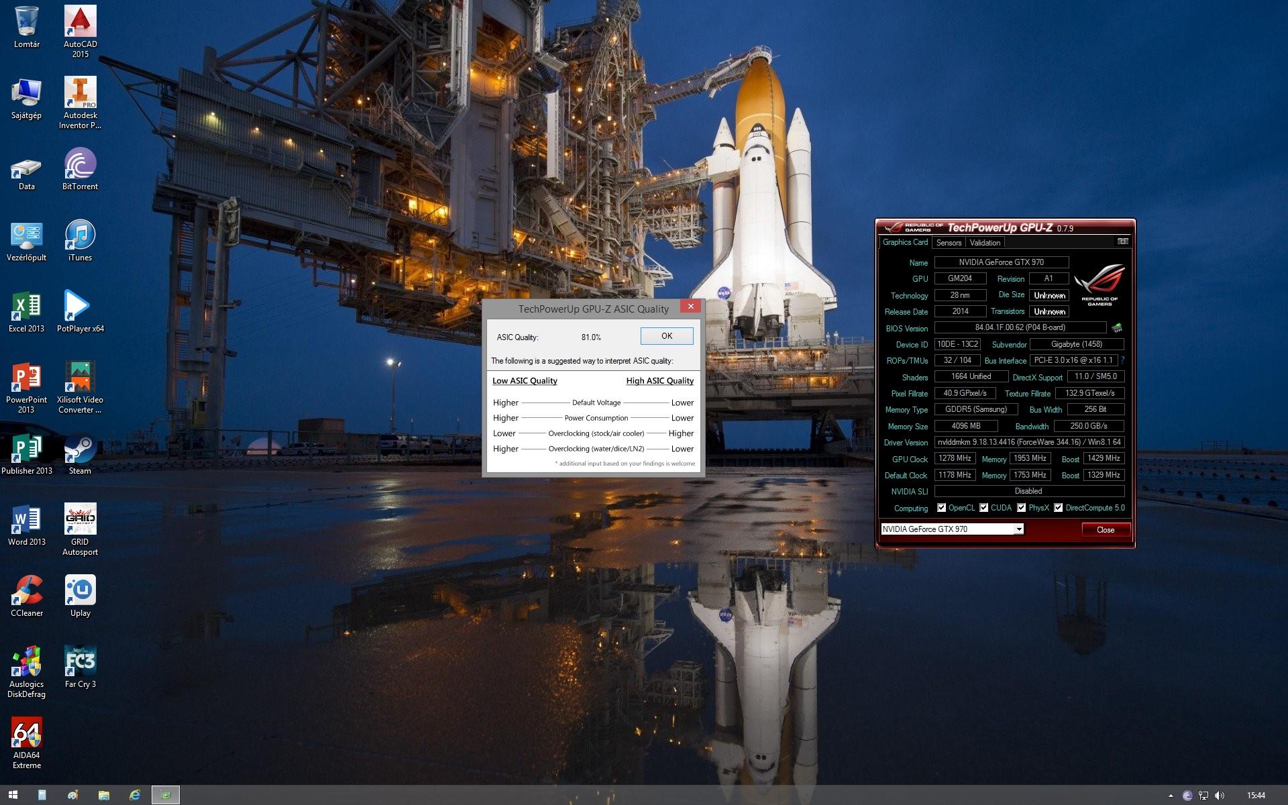The width and height of the screenshot is (1288, 805).
Task: Open the Steam desktop shortcut
Action: tap(80, 450)
